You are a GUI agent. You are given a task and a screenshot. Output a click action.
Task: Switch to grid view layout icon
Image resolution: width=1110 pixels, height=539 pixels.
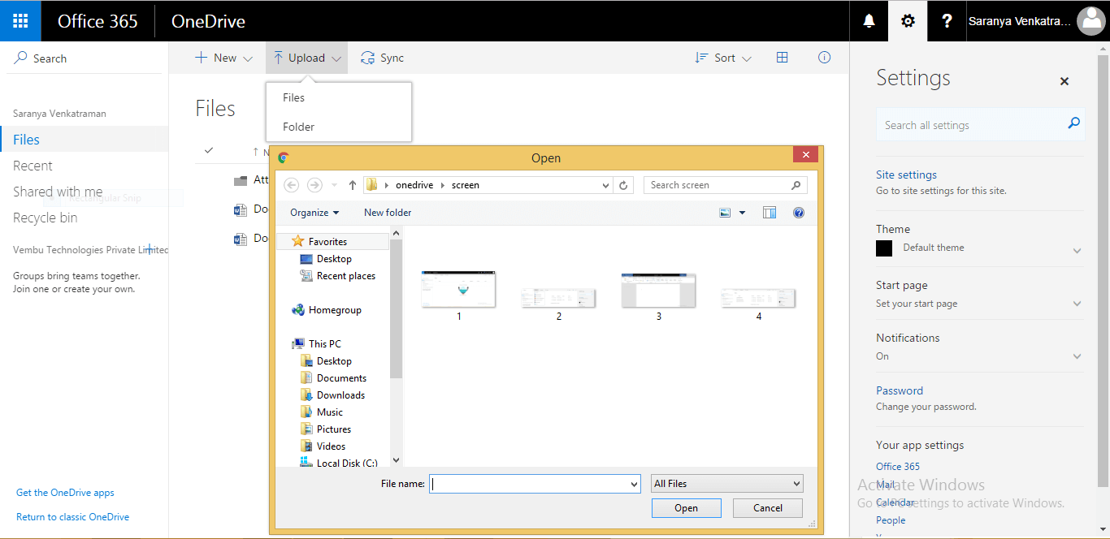pos(782,58)
